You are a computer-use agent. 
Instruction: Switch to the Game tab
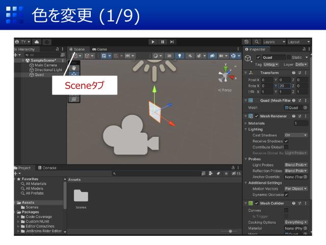(x=99, y=49)
